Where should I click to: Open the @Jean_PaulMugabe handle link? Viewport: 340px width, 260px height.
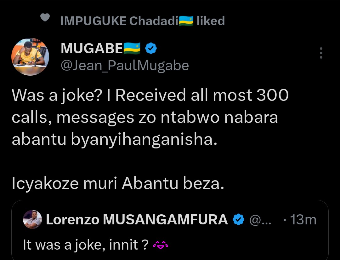click(125, 65)
